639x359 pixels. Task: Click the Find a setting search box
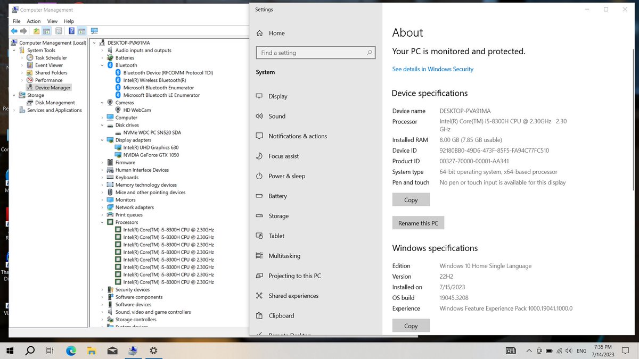pos(316,53)
